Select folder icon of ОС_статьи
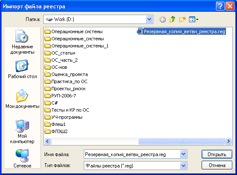 point(48,53)
